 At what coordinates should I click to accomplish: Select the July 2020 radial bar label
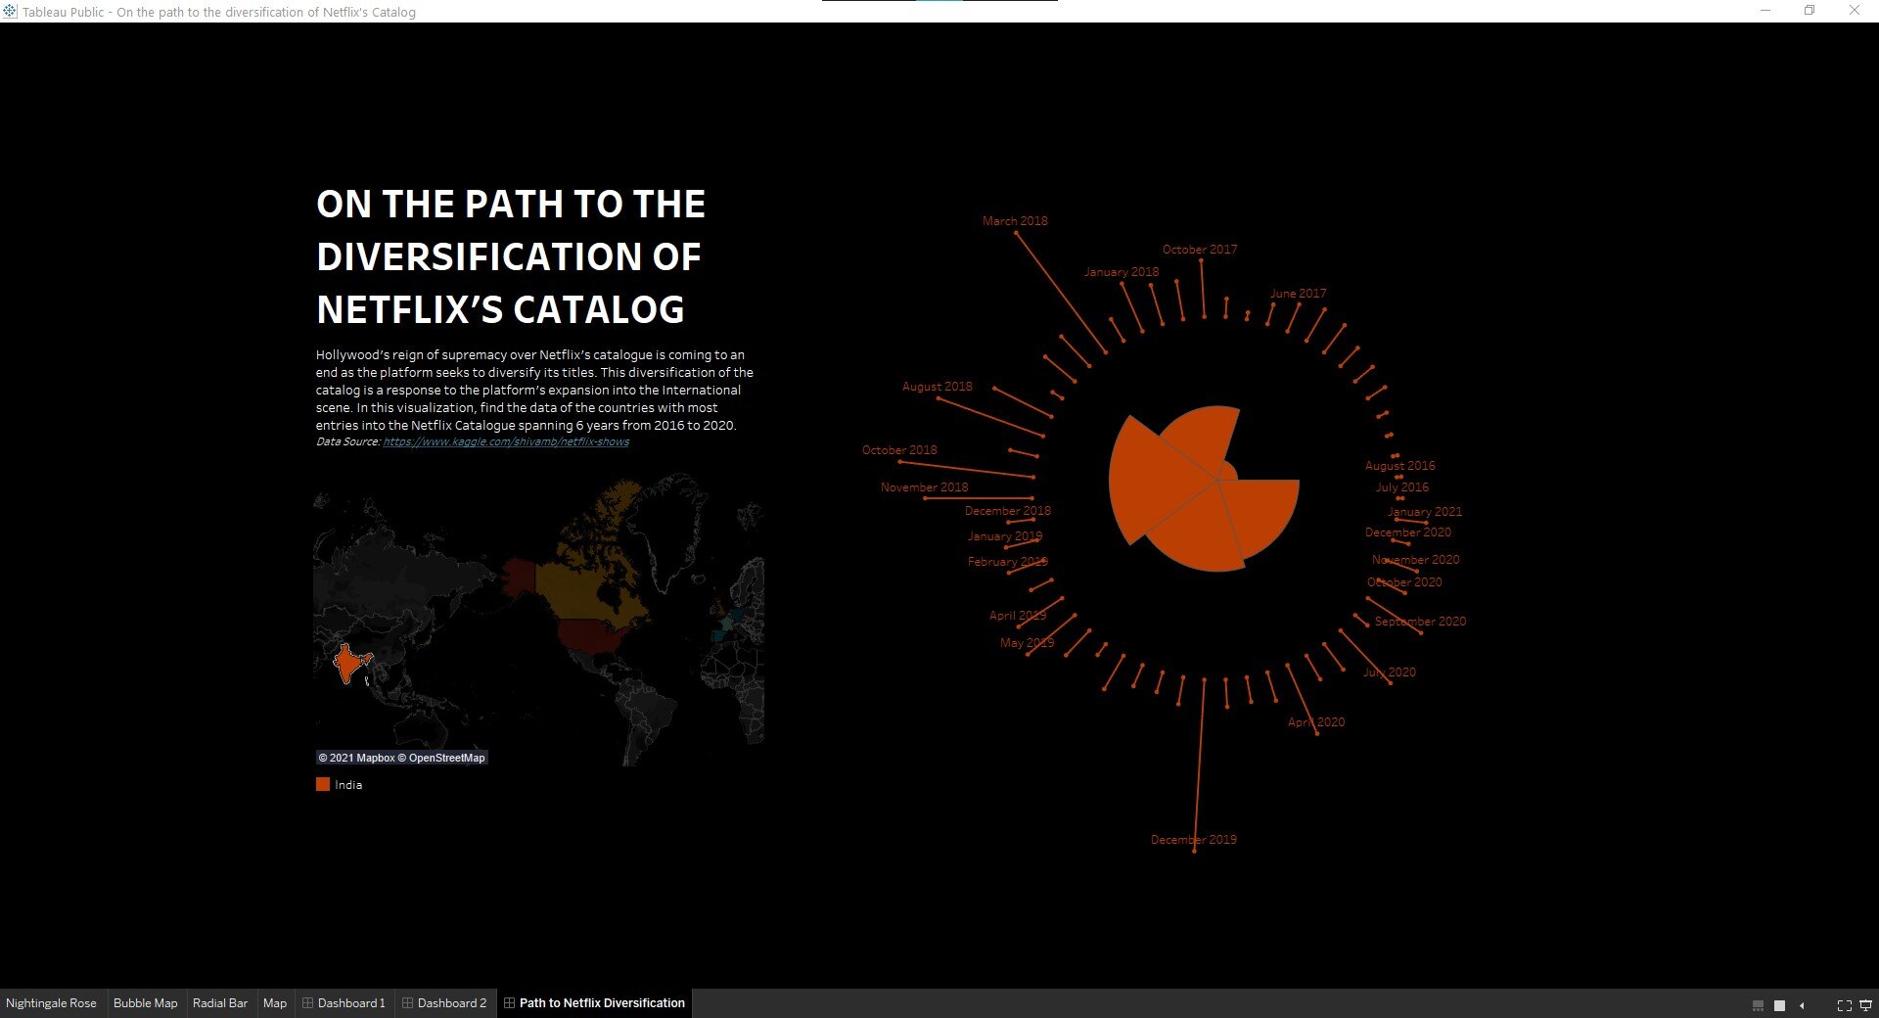pos(1390,672)
